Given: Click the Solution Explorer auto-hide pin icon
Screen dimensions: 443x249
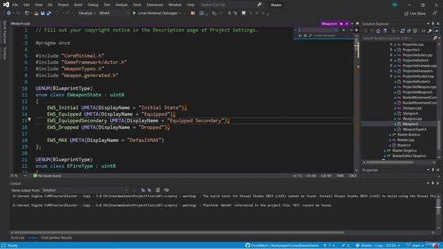Looking at the screenshot, I should (433, 24).
